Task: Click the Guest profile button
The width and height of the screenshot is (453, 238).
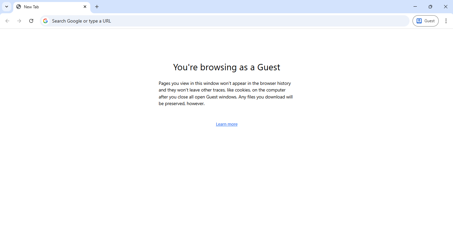Action: pyautogui.click(x=425, y=21)
